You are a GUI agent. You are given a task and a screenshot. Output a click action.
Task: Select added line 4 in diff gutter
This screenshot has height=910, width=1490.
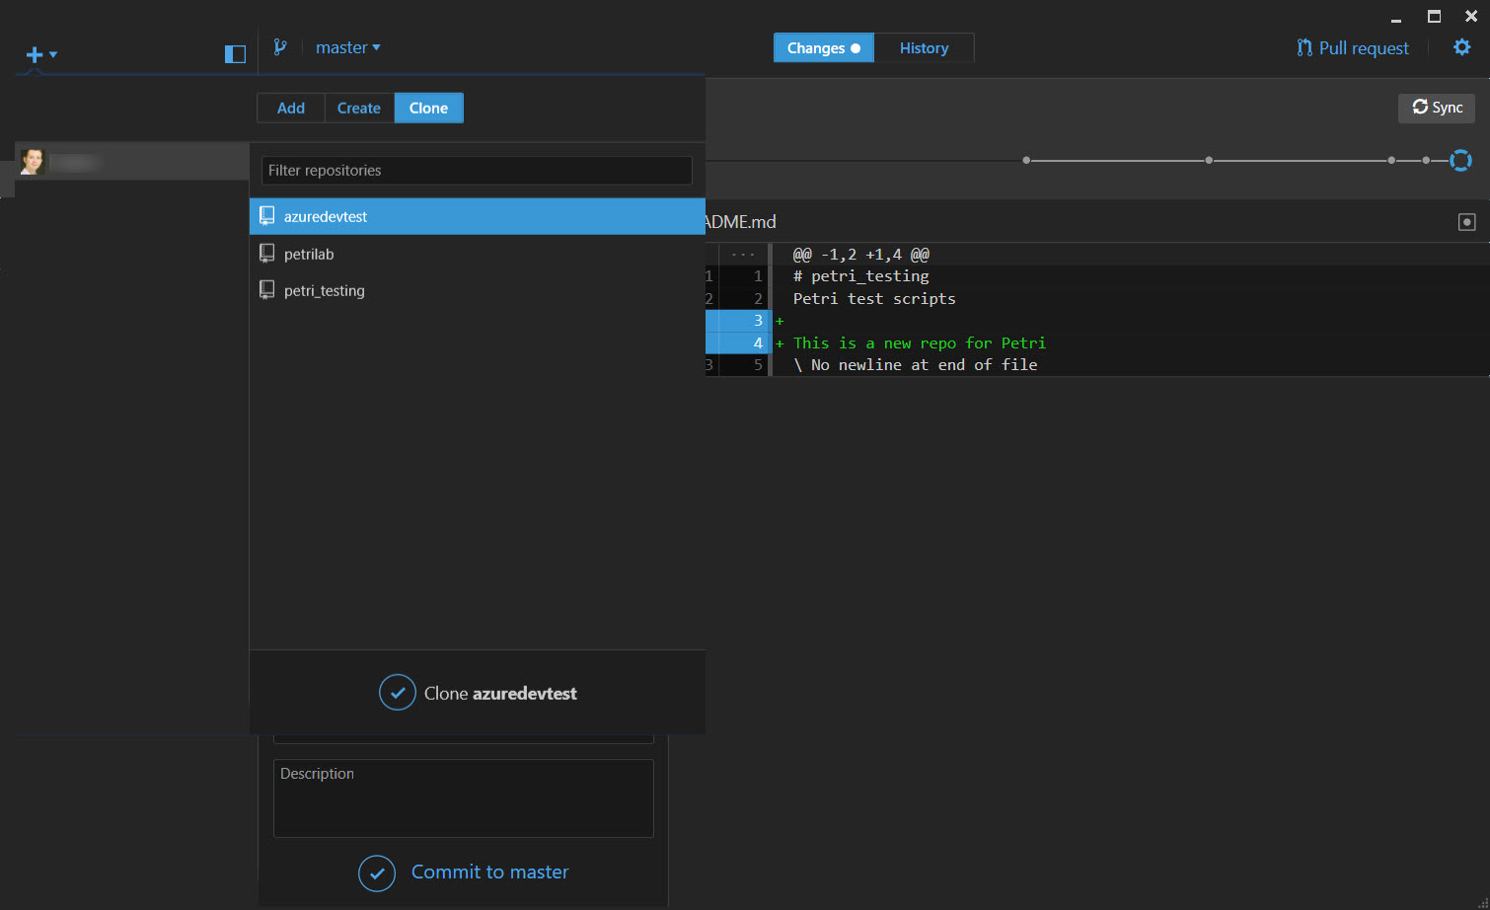pyautogui.click(x=738, y=343)
